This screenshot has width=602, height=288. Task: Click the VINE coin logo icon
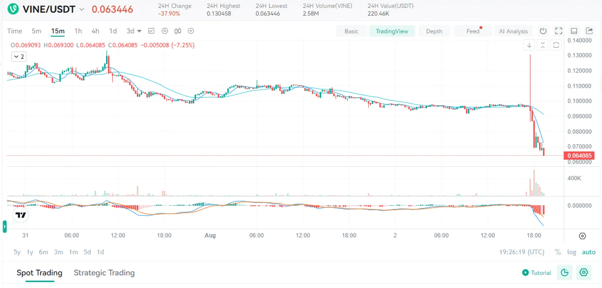pos(13,9)
